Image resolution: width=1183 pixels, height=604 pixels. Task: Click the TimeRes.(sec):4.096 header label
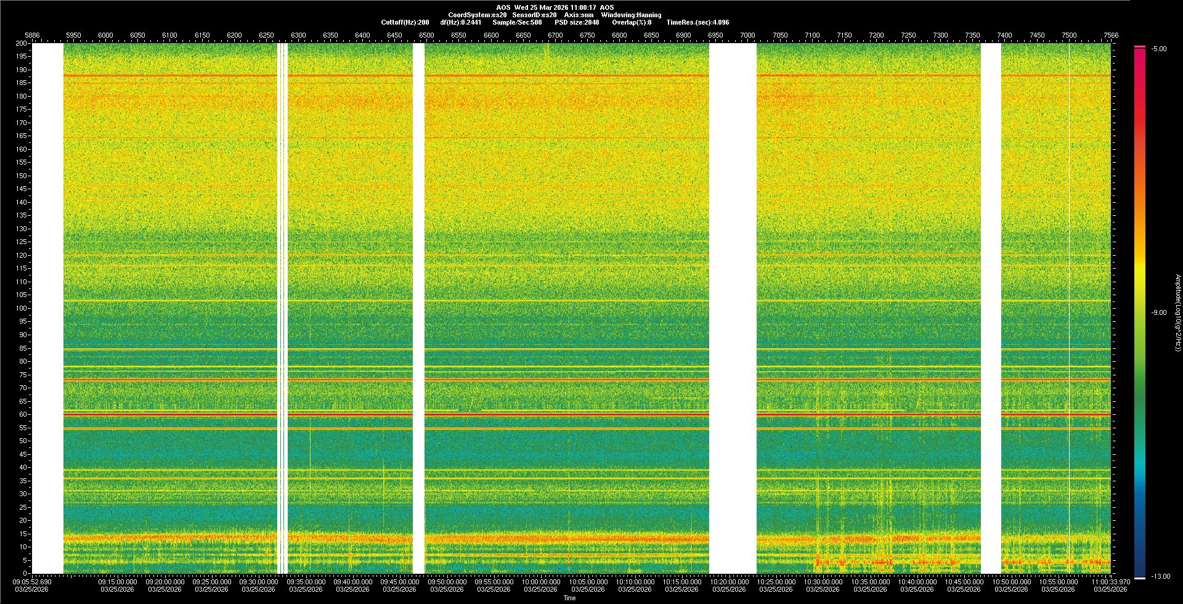pyautogui.click(x=697, y=22)
